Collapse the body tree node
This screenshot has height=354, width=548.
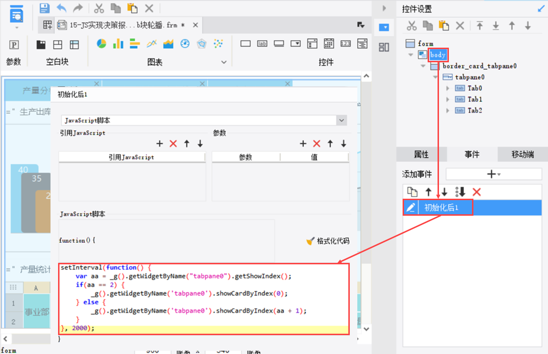pyautogui.click(x=411, y=55)
